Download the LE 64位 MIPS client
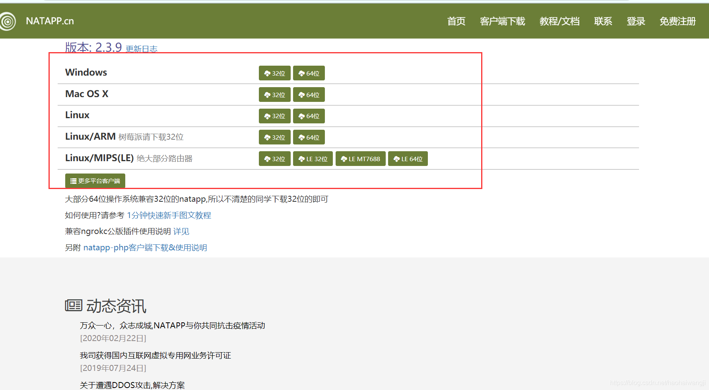The image size is (709, 390). click(x=408, y=159)
